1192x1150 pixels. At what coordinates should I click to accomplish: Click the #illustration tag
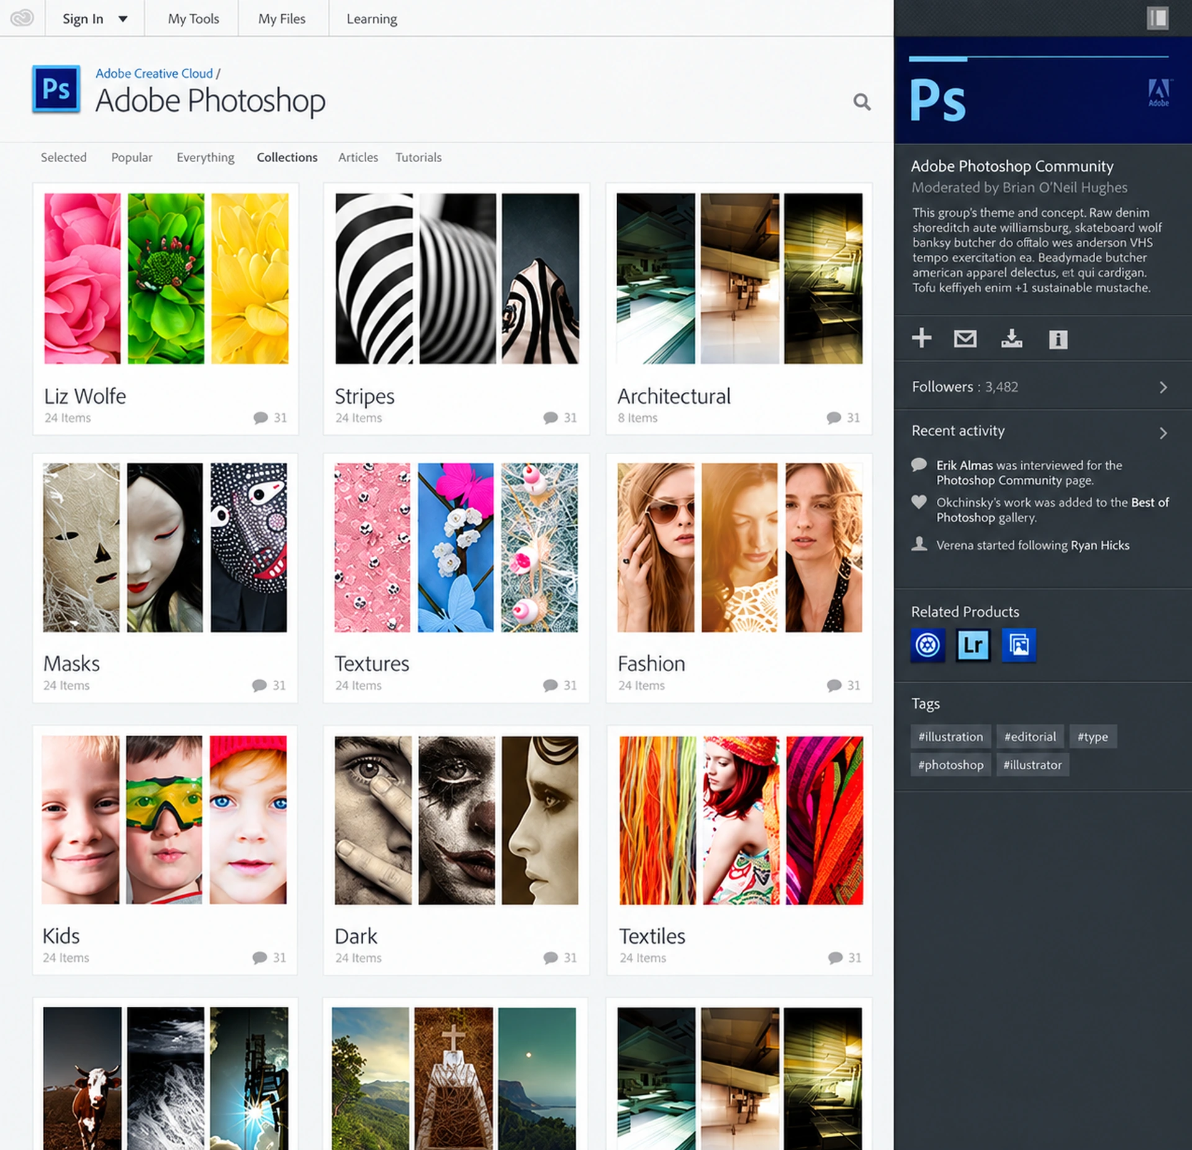(950, 736)
